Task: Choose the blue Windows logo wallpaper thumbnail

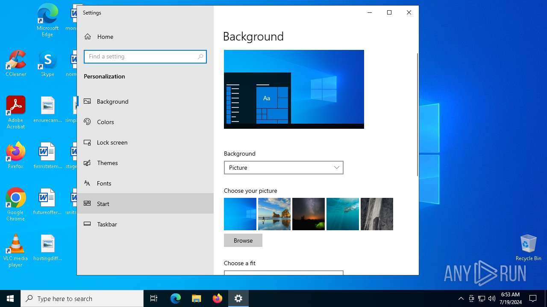Action: click(240, 214)
